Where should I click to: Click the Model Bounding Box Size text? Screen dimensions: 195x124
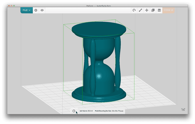[109, 111]
